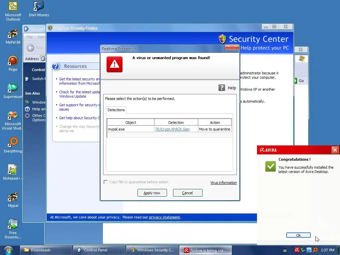Click Windows Update in See Also list

39,102
